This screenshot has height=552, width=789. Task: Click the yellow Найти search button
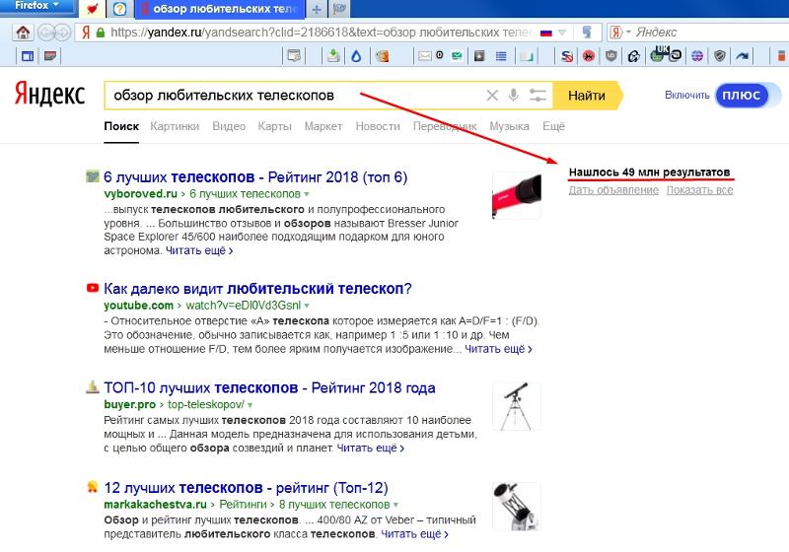[x=587, y=95]
